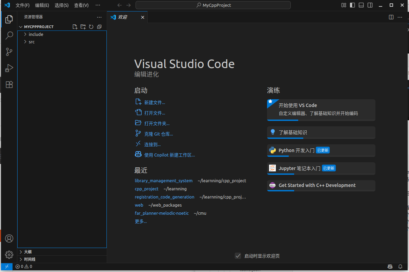Select the 欢迎 tab
The height and width of the screenshot is (272, 409).
[123, 17]
